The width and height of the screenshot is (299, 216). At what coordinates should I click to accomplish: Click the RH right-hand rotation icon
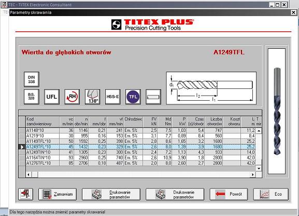72,97
